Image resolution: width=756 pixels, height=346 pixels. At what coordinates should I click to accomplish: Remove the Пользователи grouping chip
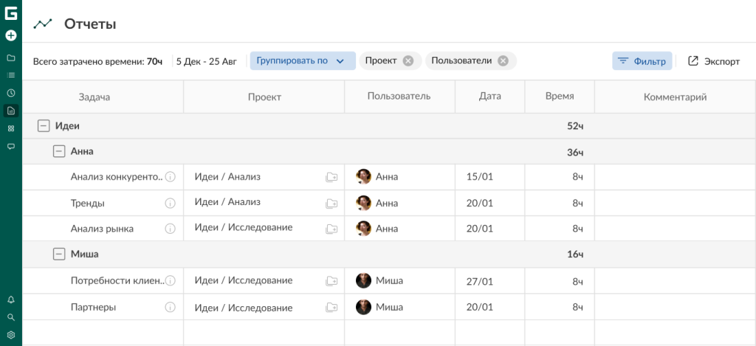503,61
